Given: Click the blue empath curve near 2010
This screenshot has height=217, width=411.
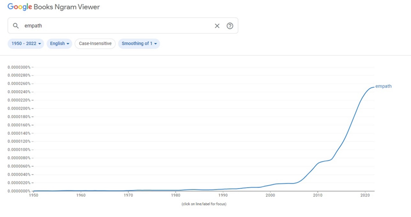Looking at the screenshot, I should (x=318, y=164).
